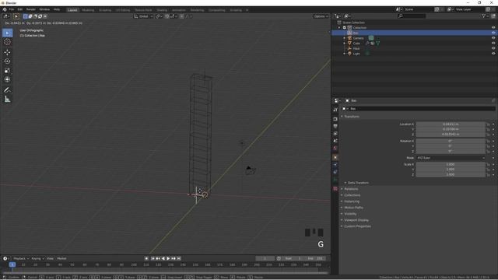
Task: Hide the Light object in viewport
Action: 493,54
